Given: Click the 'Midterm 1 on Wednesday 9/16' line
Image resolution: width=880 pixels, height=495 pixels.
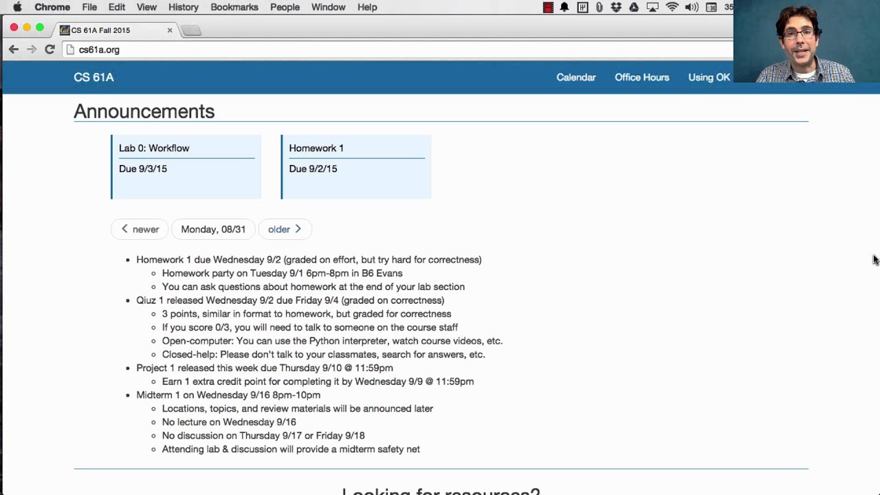Looking at the screenshot, I should [x=228, y=395].
